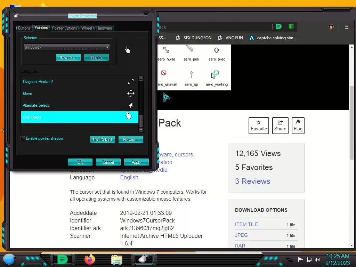Viewport: 356px width, 267px height.
Task: Open Firefox from the taskbar
Action: (89, 259)
